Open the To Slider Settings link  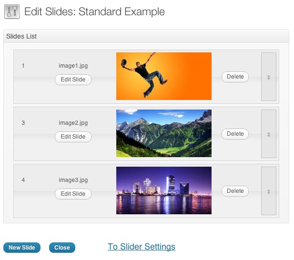tap(142, 247)
